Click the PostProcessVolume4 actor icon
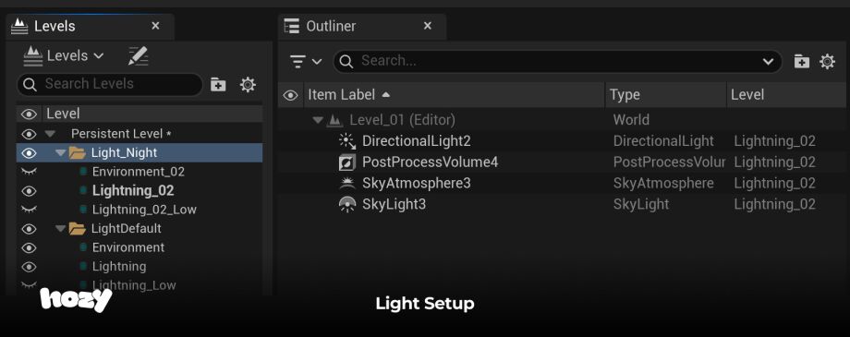The height and width of the screenshot is (337, 850). [347, 162]
